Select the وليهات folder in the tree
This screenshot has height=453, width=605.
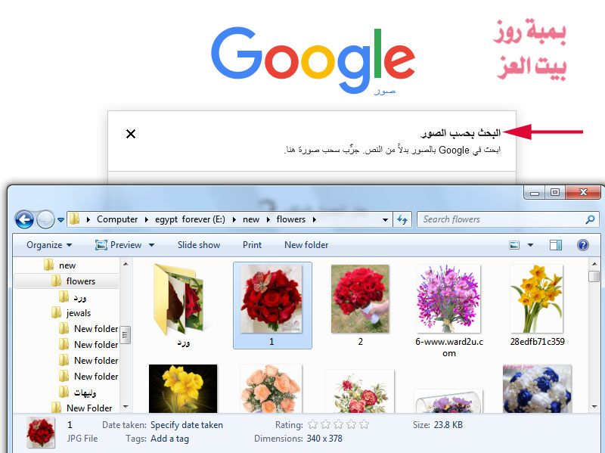[x=78, y=392]
